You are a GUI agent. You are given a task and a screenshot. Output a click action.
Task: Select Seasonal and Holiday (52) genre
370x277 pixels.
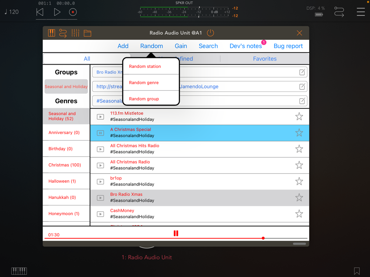pyautogui.click(x=66, y=116)
